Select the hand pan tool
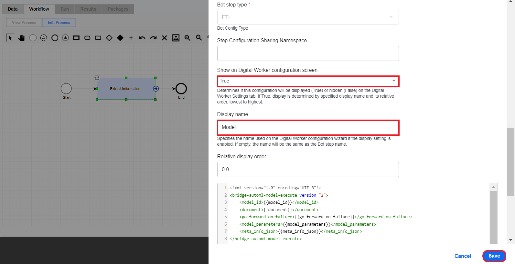The width and height of the screenshot is (515, 264). [22, 38]
